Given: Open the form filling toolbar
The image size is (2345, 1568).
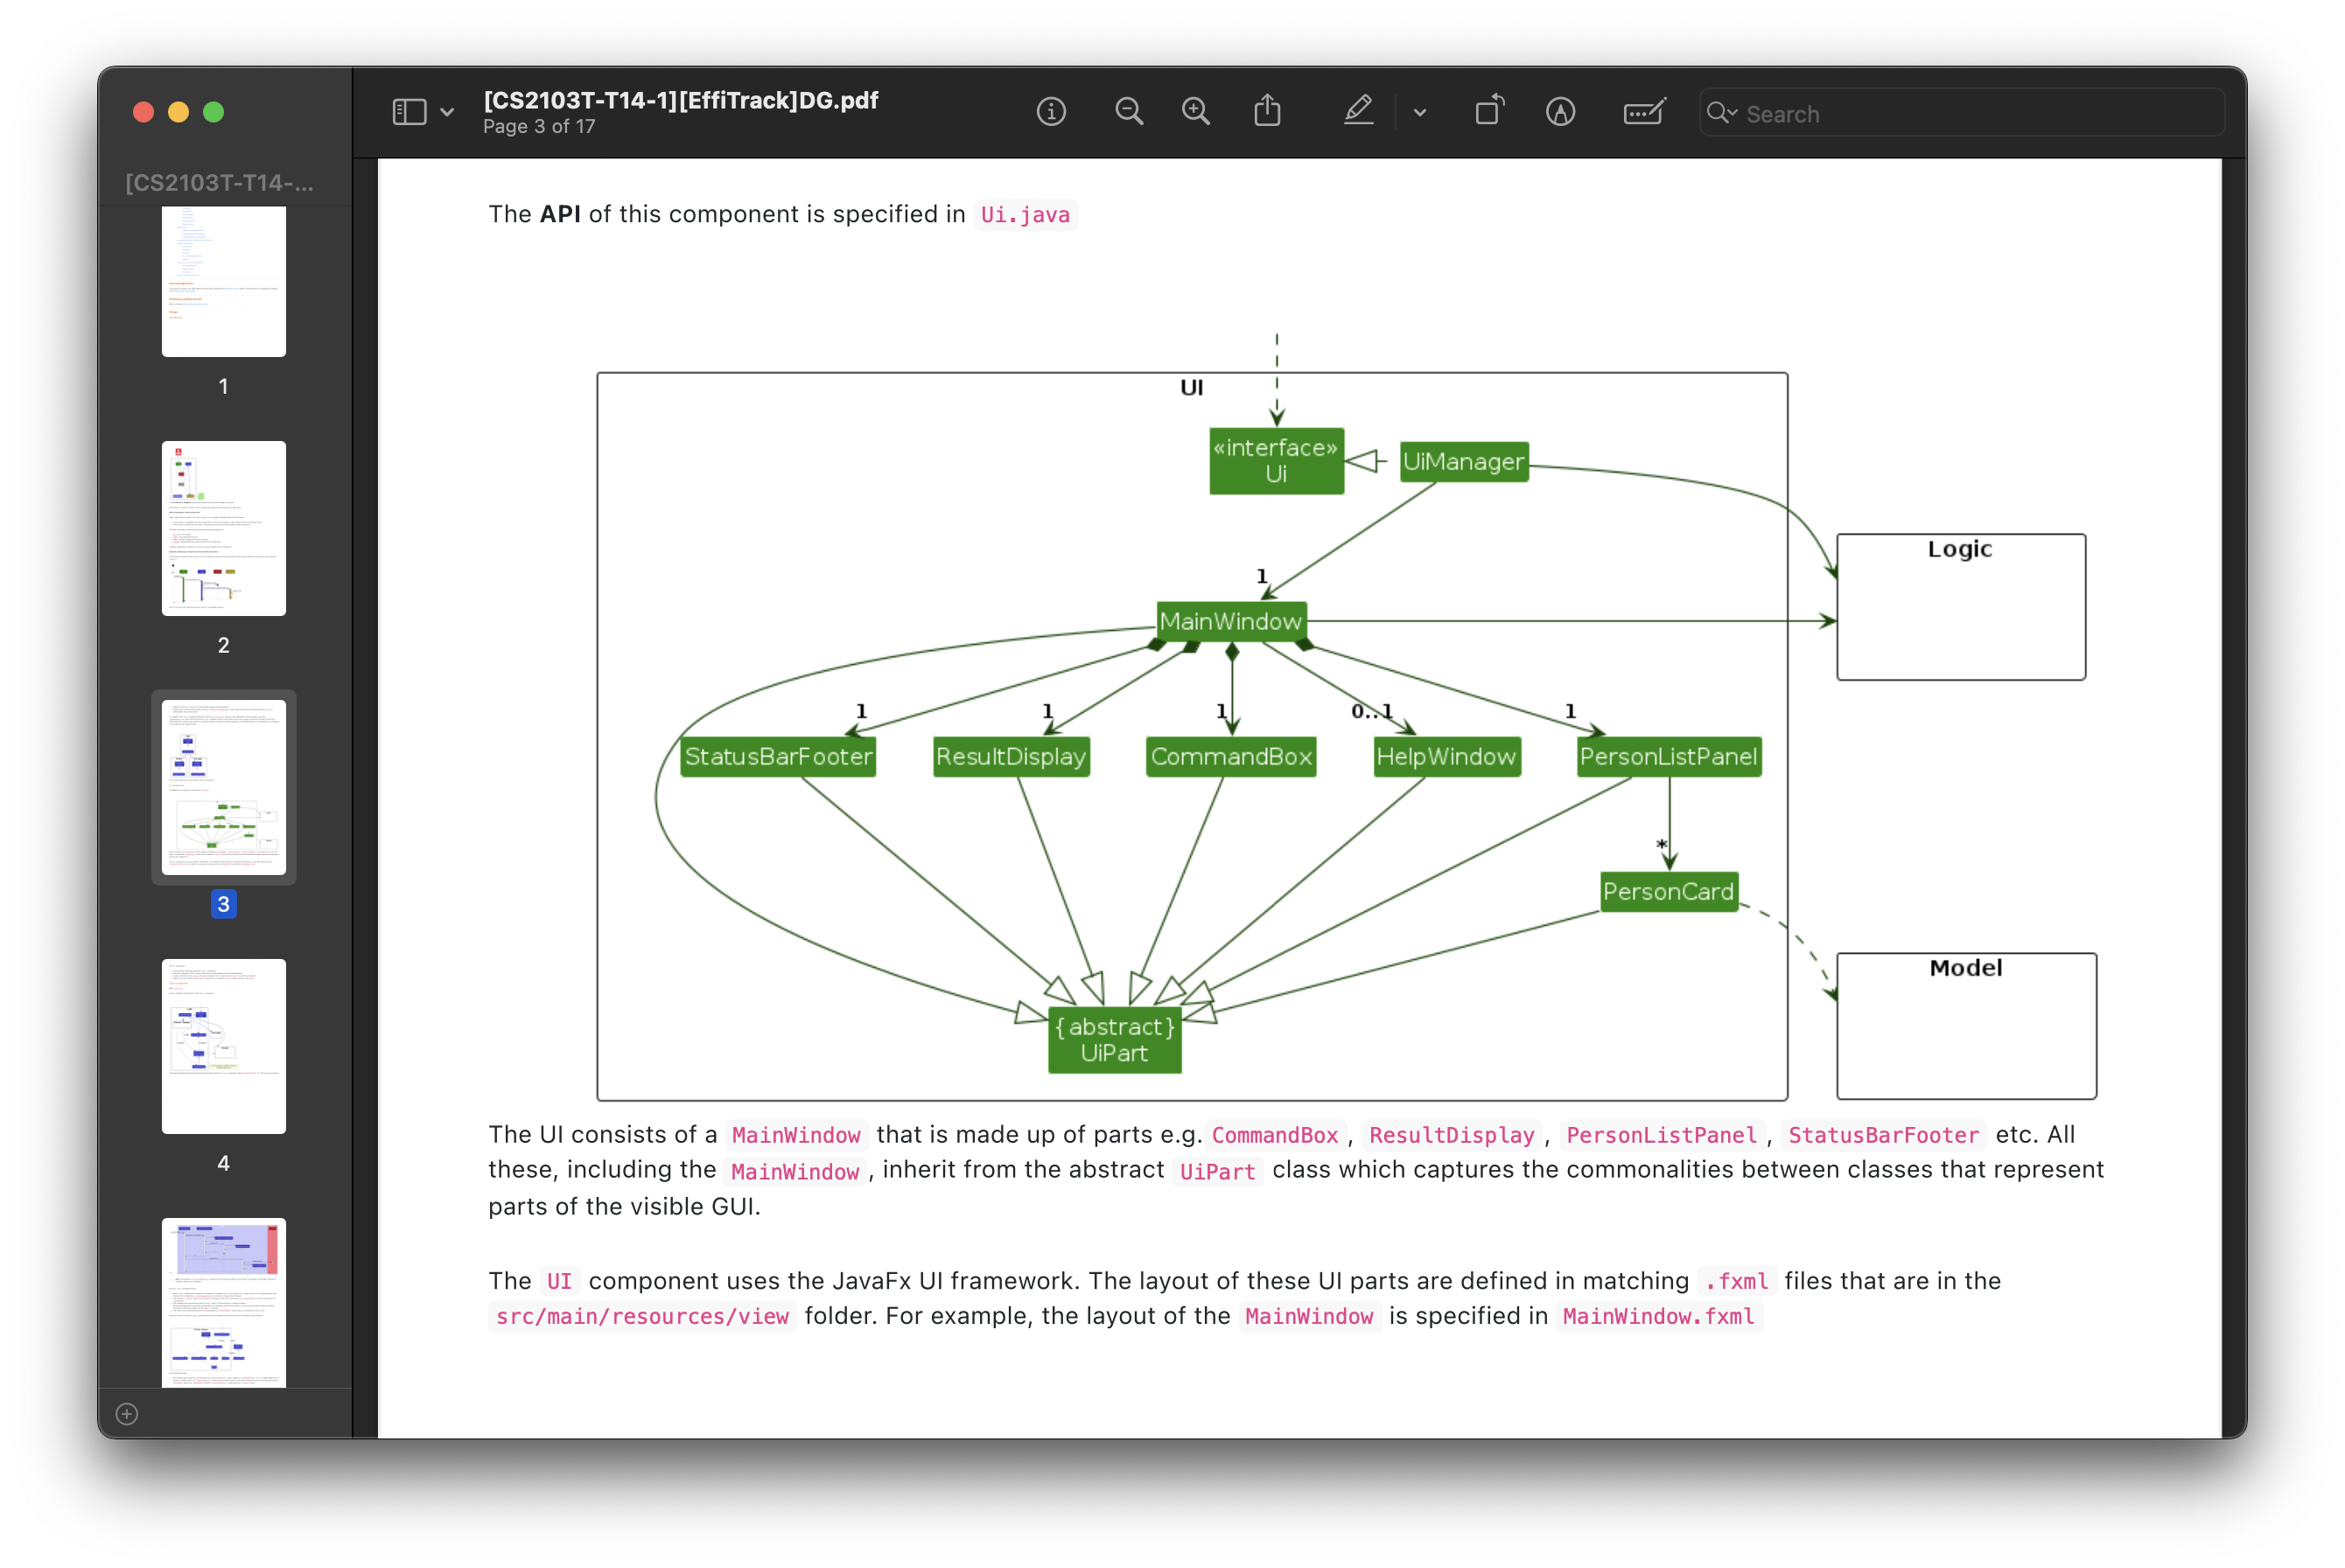Looking at the screenshot, I should (x=1644, y=112).
